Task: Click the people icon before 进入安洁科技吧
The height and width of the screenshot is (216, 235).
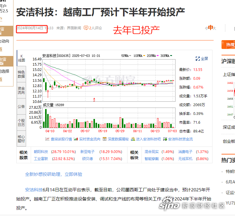Action: 133,139
